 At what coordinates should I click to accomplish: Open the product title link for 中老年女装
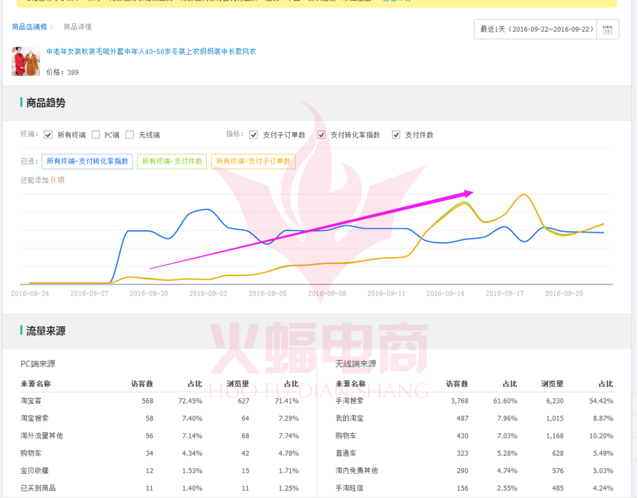click(x=151, y=51)
